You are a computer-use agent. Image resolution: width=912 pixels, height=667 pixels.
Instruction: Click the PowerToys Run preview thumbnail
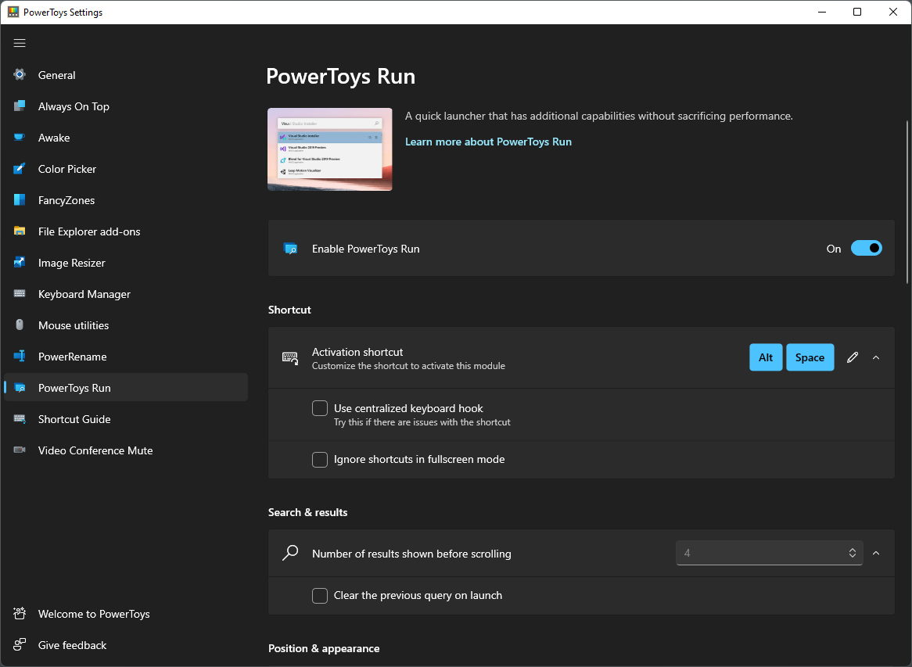[x=330, y=149]
